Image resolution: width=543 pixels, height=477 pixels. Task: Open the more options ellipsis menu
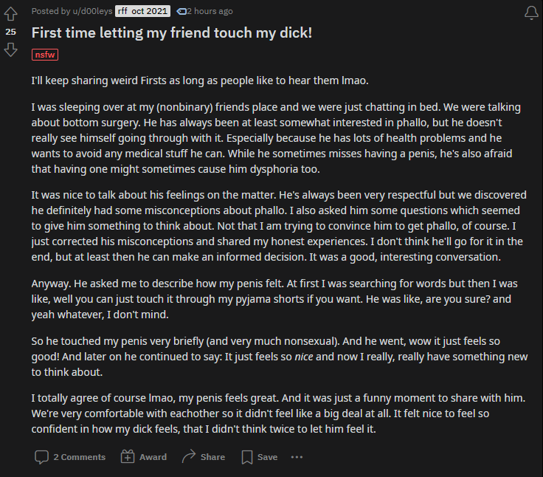click(x=297, y=457)
